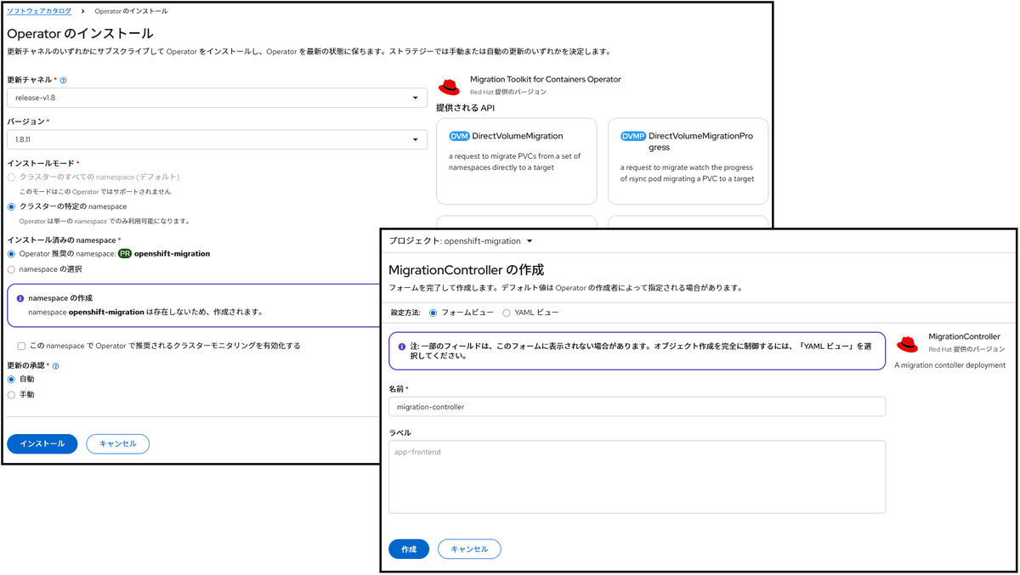Image resolution: width=1020 pixels, height=575 pixels.
Task: Select 手動 update approval radio
Action: coord(11,395)
